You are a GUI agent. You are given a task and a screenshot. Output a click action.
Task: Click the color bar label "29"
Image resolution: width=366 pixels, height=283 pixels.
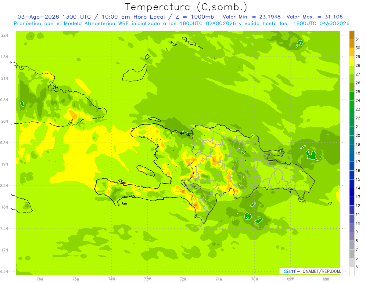coord(358,56)
